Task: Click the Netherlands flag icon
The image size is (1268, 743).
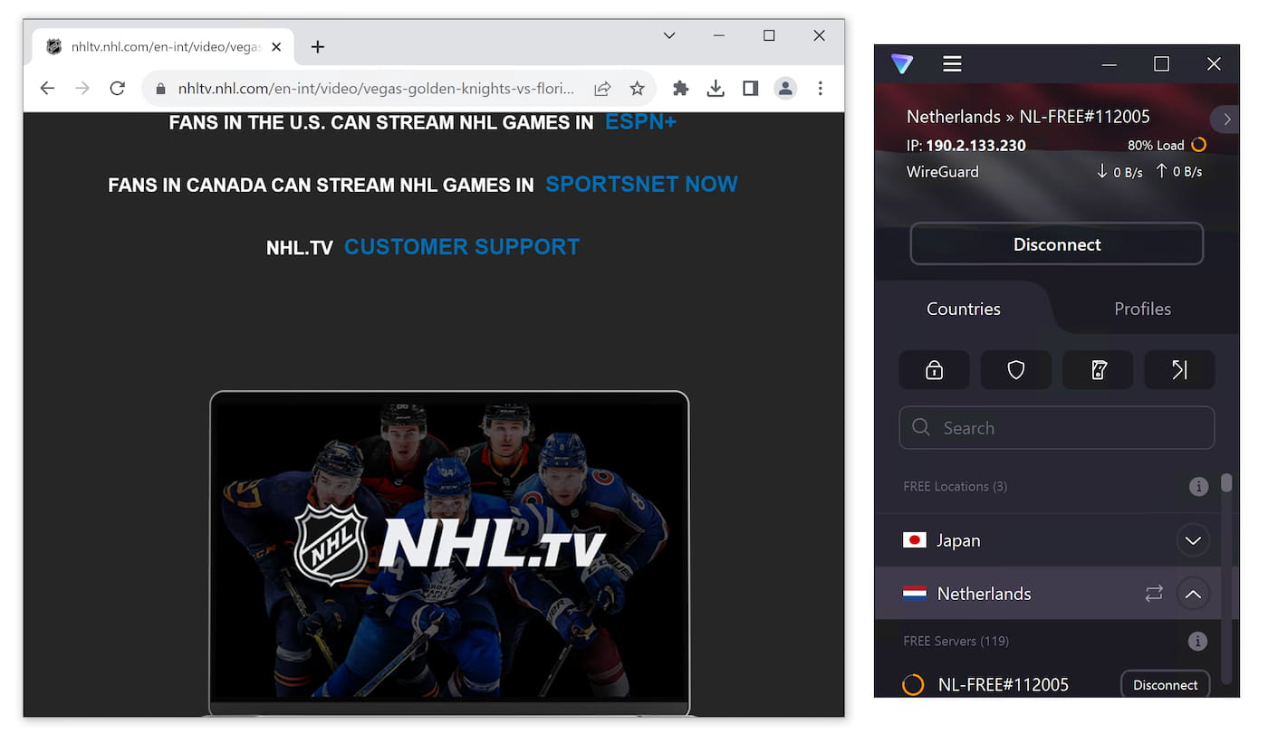Action: click(x=915, y=594)
